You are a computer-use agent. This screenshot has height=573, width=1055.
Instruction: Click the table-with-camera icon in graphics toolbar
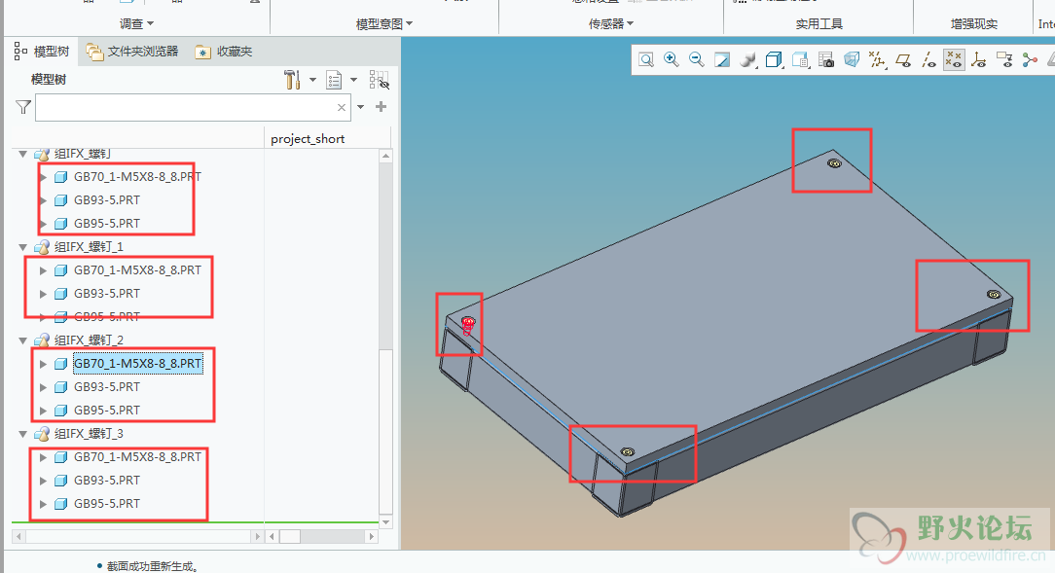826,60
